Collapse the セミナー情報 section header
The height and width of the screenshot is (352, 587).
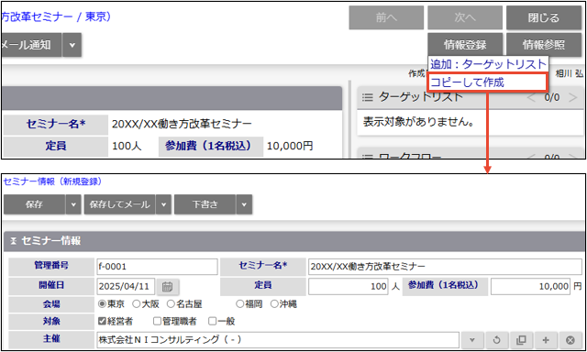point(14,241)
